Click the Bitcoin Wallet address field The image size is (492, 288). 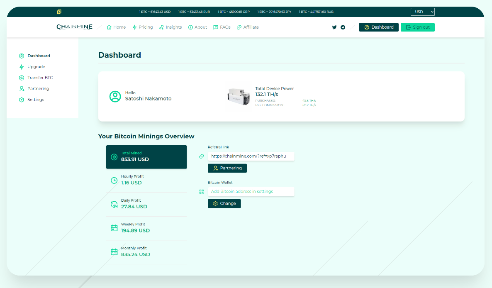(x=251, y=192)
